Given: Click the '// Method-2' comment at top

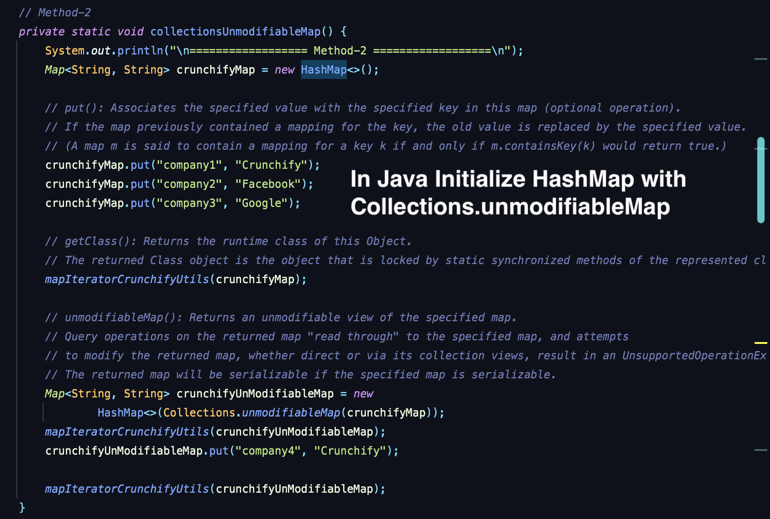Looking at the screenshot, I should [55, 13].
